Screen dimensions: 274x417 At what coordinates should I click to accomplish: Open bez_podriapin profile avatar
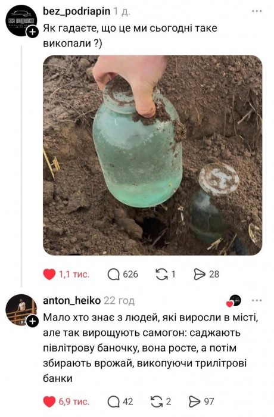click(x=21, y=20)
